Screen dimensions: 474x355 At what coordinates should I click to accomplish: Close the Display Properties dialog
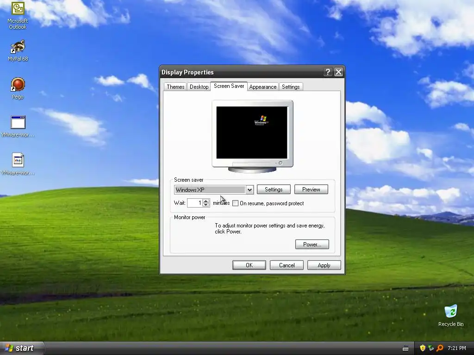click(338, 72)
